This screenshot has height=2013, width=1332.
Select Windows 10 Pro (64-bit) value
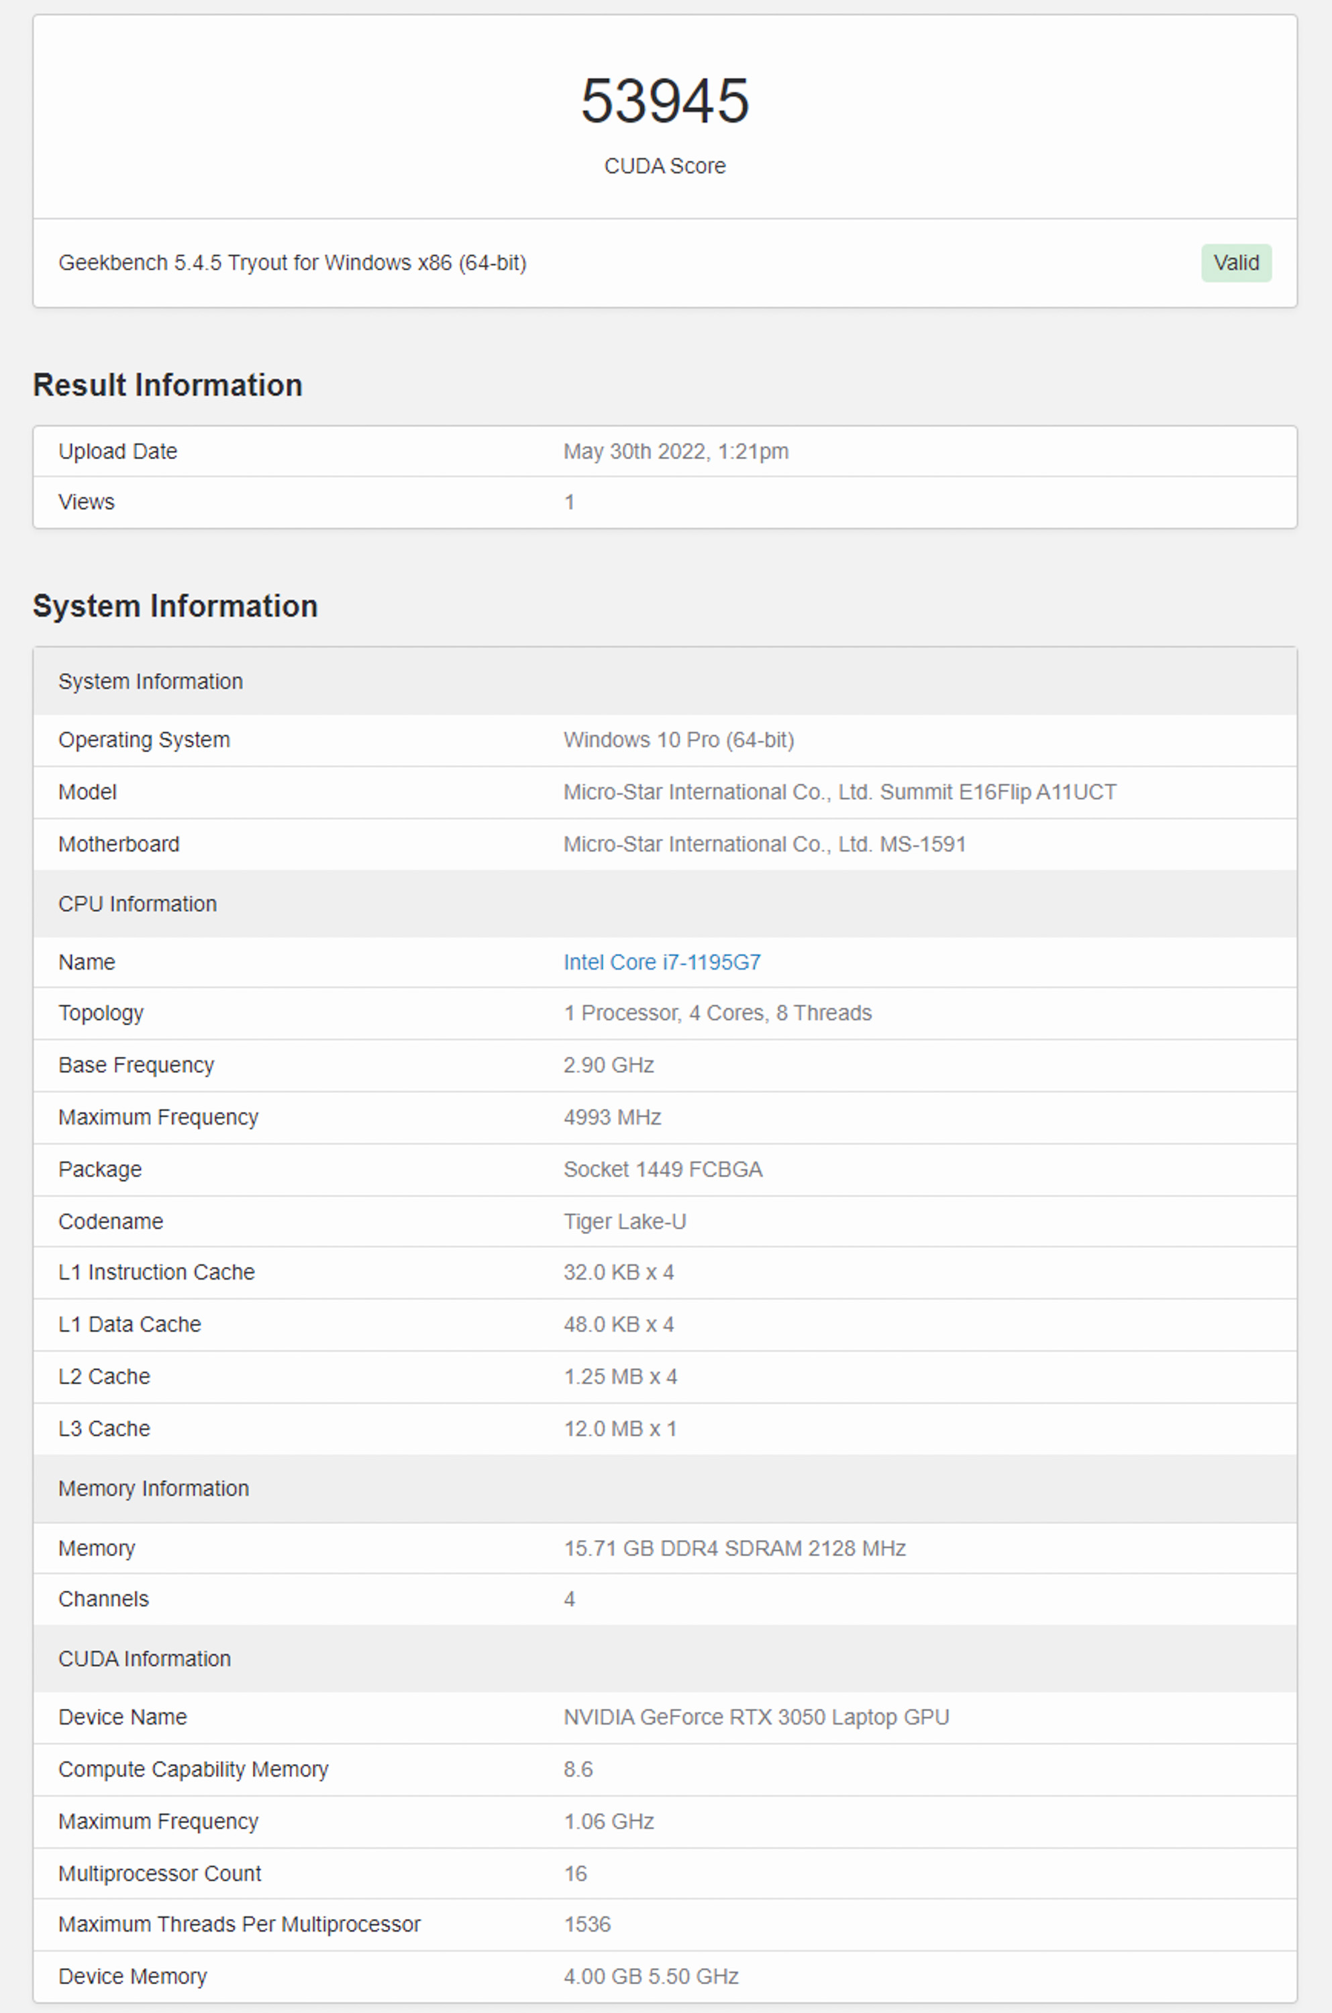(678, 740)
